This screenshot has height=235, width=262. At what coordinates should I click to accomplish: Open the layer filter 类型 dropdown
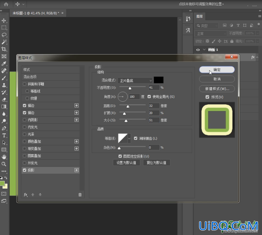(207, 26)
